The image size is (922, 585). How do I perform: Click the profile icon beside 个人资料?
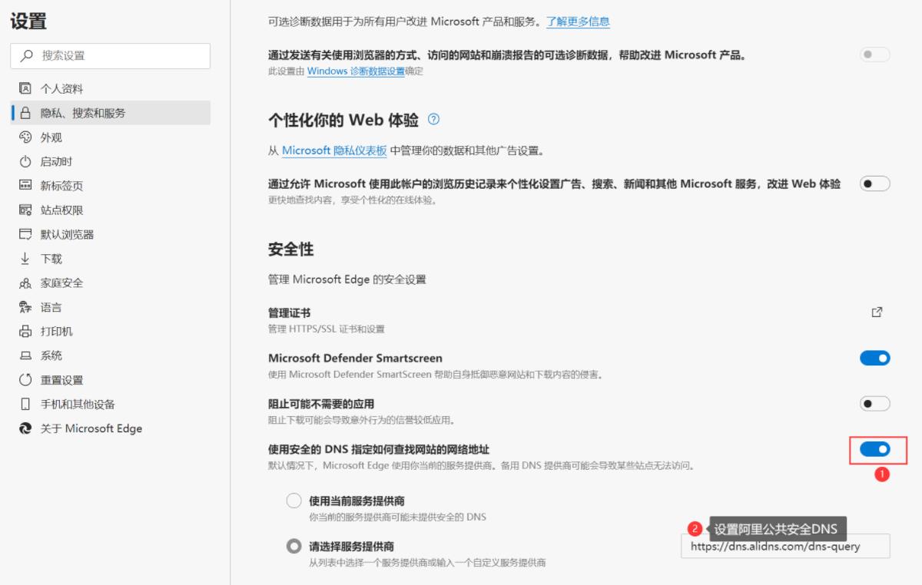click(24, 88)
